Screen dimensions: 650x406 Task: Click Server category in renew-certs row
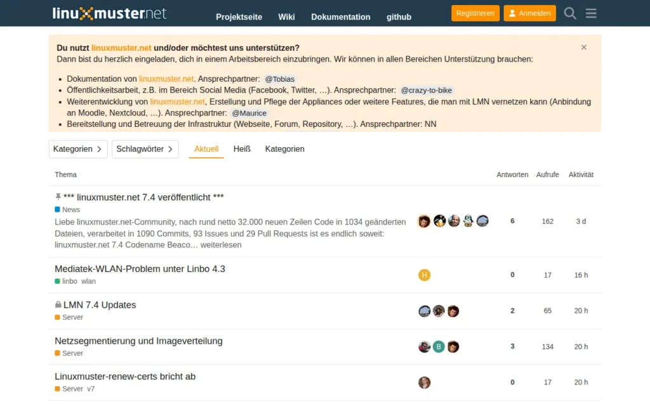click(x=69, y=389)
